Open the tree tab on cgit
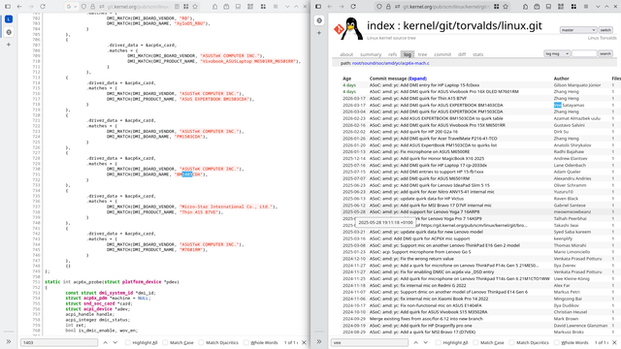The image size is (621, 349). pyautogui.click(x=422, y=54)
